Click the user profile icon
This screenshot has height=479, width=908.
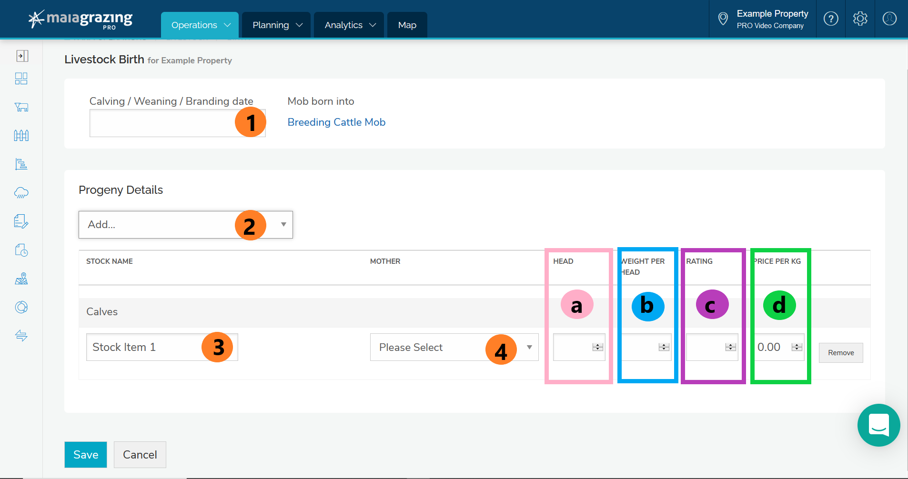click(x=889, y=19)
